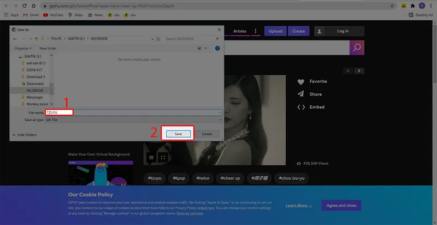Click the Chrome home icon

click(33, 5)
